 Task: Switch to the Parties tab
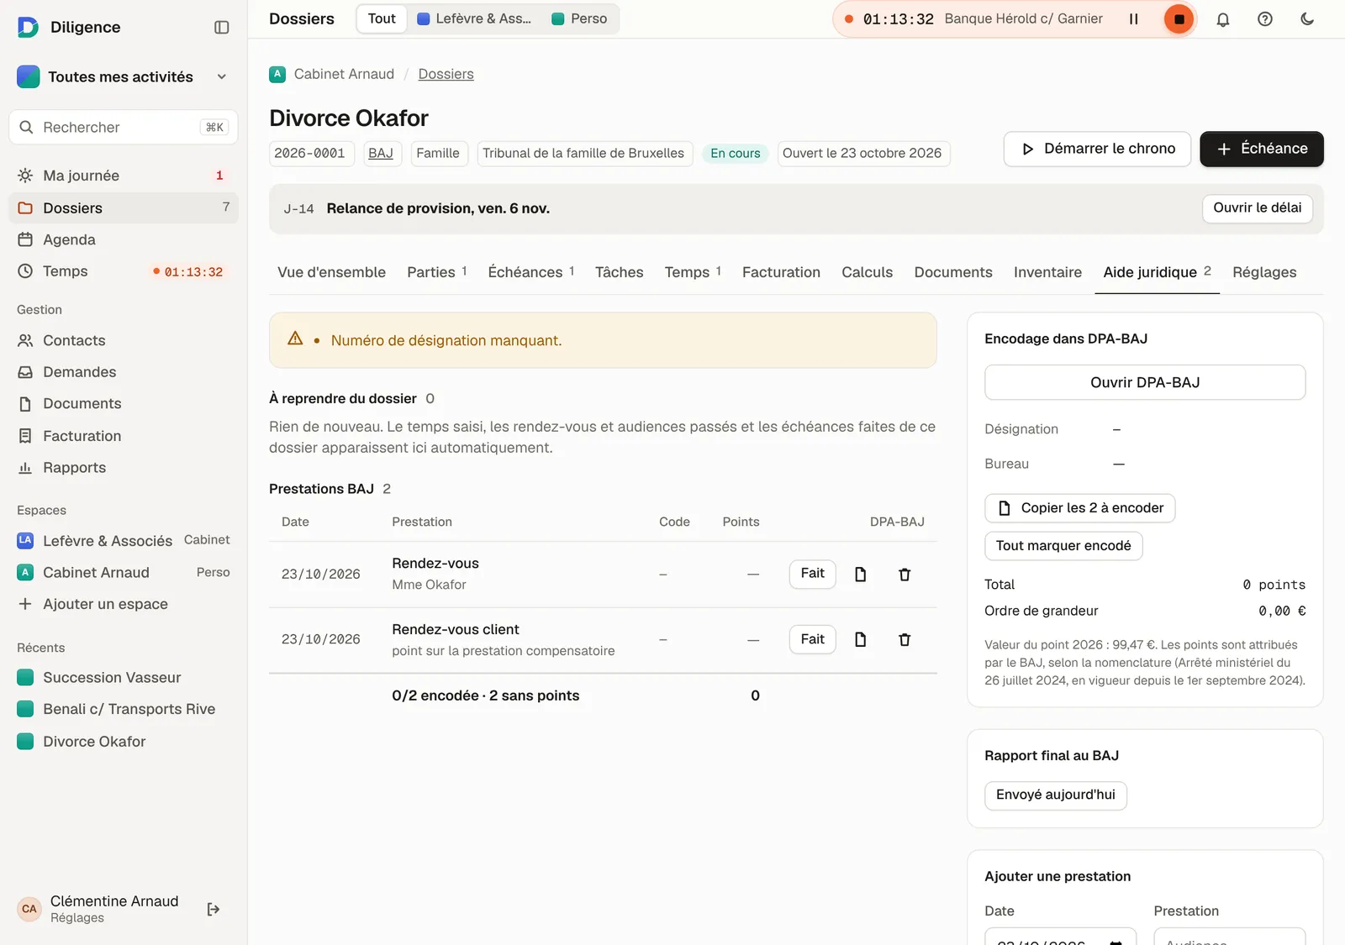coord(436,272)
